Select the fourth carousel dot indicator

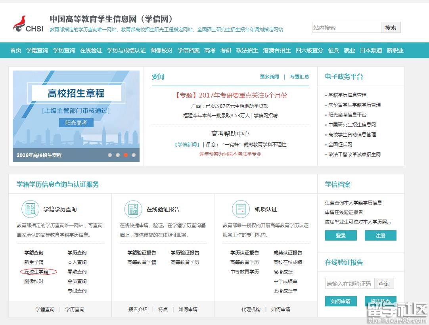134,155
